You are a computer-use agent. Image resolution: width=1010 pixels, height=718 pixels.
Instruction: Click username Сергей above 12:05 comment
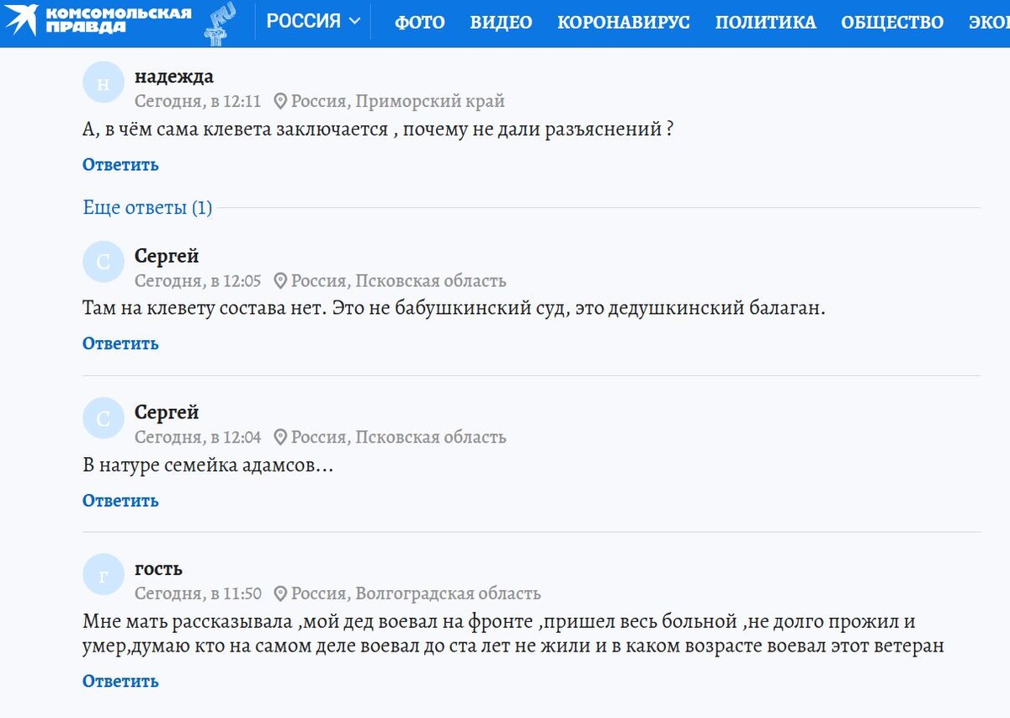pos(167,255)
